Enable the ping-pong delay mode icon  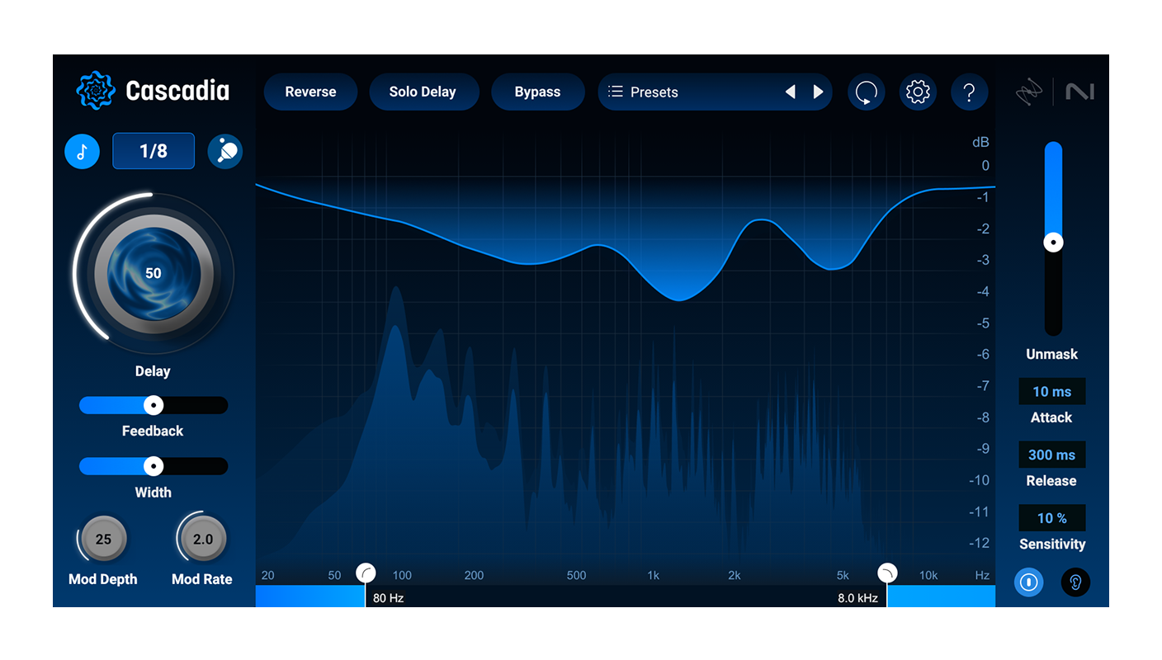pyautogui.click(x=224, y=152)
